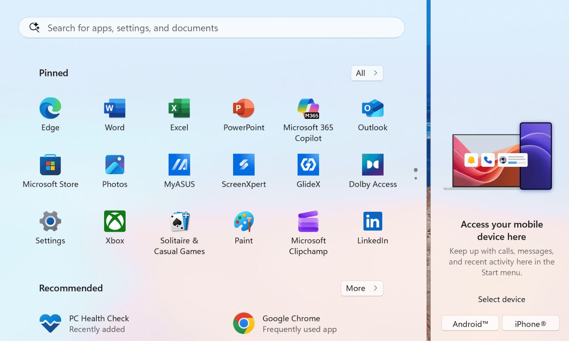
Task: Go to next pinned apps page dot
Action: click(x=416, y=178)
